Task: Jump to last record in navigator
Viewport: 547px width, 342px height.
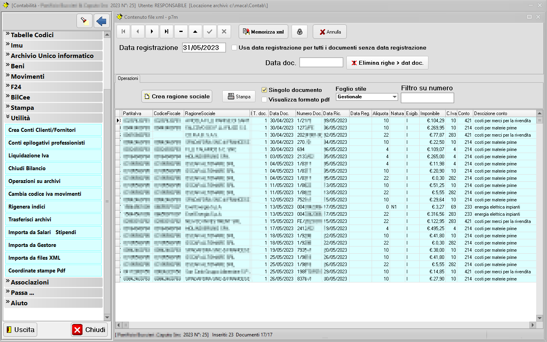Action: pos(167,32)
